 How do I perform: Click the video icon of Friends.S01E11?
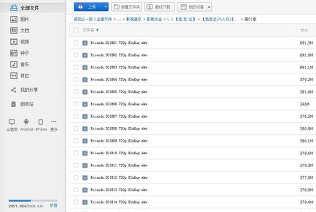pyautogui.click(x=85, y=166)
